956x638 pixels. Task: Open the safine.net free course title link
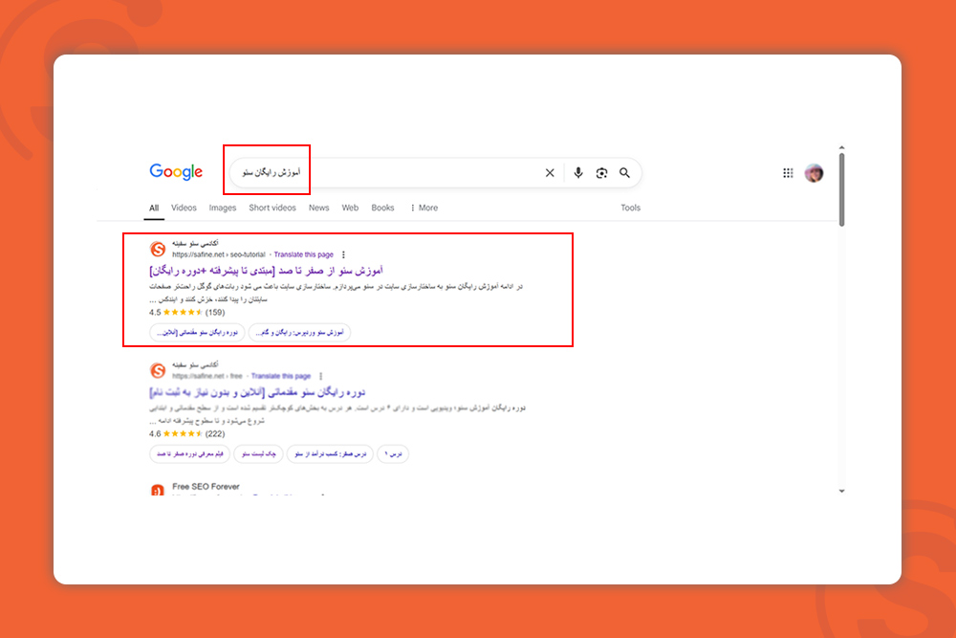[257, 391]
